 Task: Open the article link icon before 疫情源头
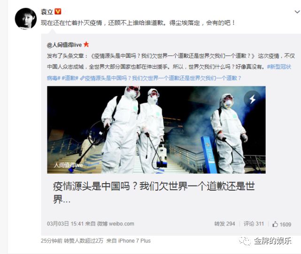click(82, 78)
